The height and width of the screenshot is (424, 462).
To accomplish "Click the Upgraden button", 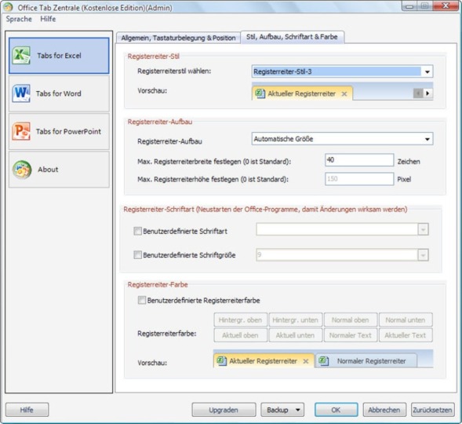I will coord(224,410).
